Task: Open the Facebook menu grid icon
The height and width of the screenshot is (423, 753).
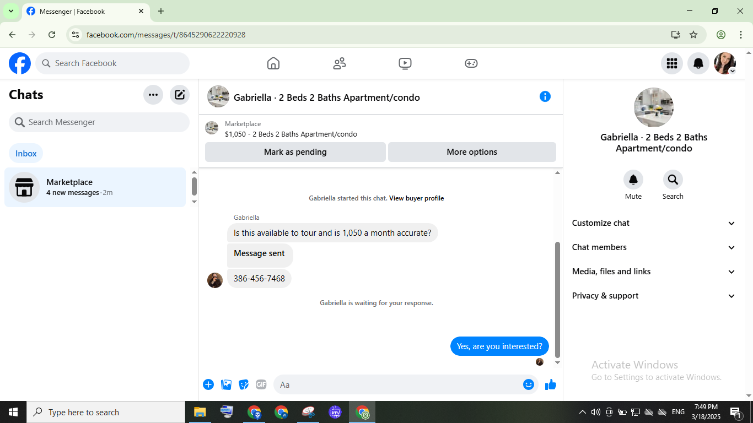Action: (x=672, y=63)
